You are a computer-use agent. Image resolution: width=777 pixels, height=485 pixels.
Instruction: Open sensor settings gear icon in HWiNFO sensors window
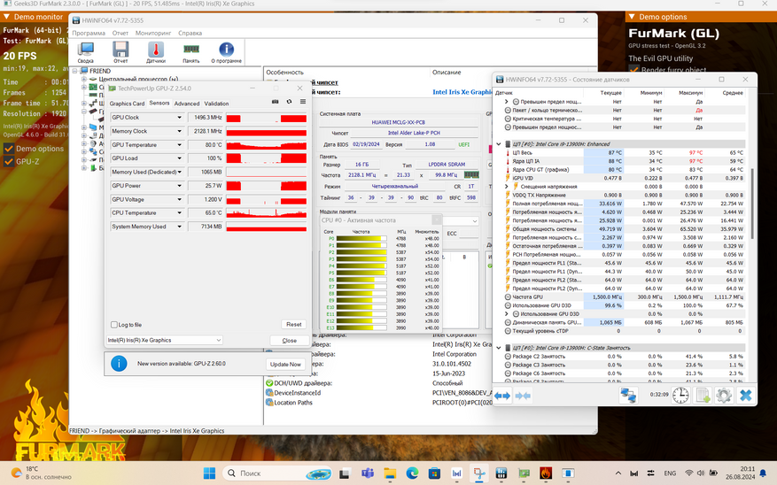(724, 396)
